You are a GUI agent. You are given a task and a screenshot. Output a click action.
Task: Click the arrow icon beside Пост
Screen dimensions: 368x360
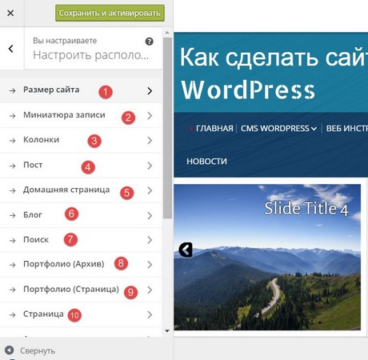point(12,166)
